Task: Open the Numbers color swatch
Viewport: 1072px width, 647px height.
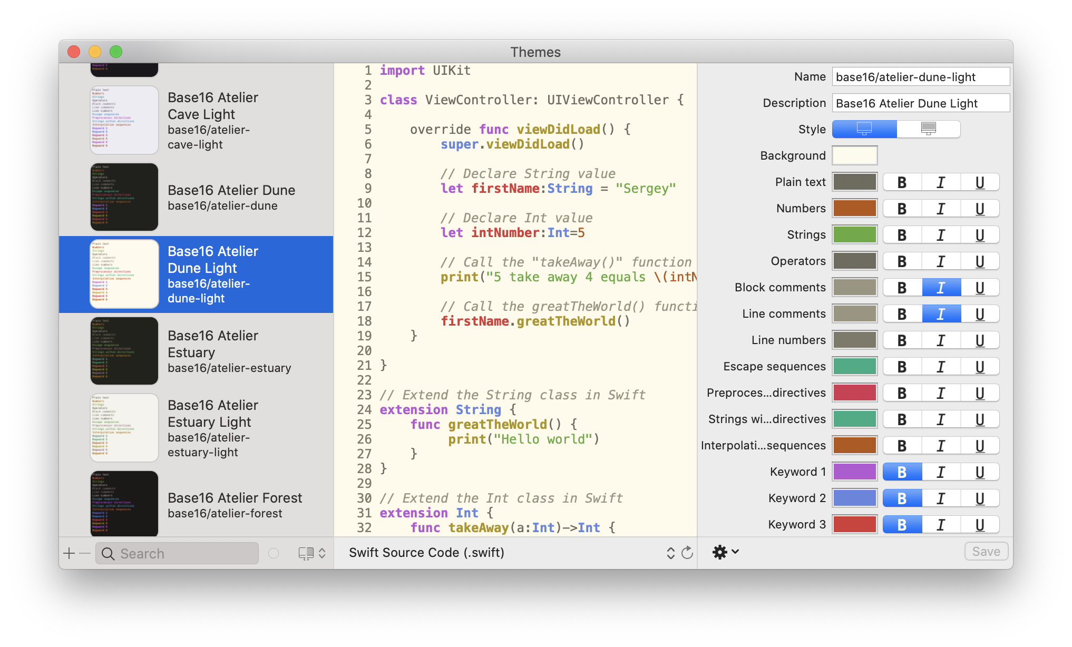Action: [854, 209]
